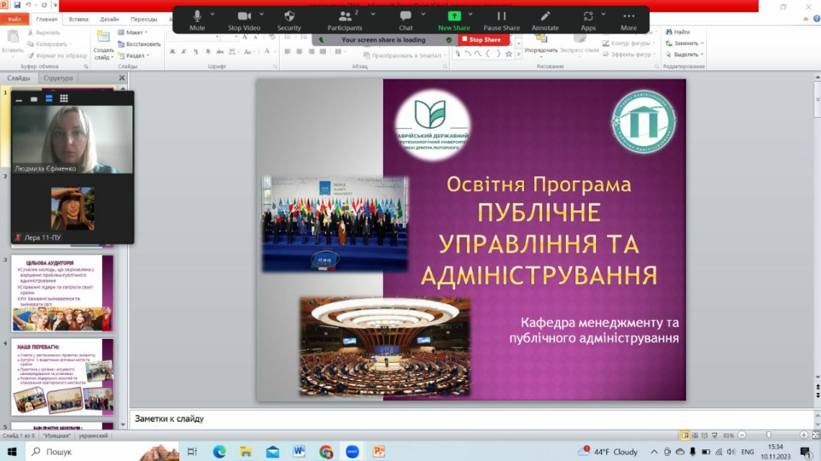821x461 pixels.
Task: Toggle bold formatting (Ж)
Action: click(172, 52)
